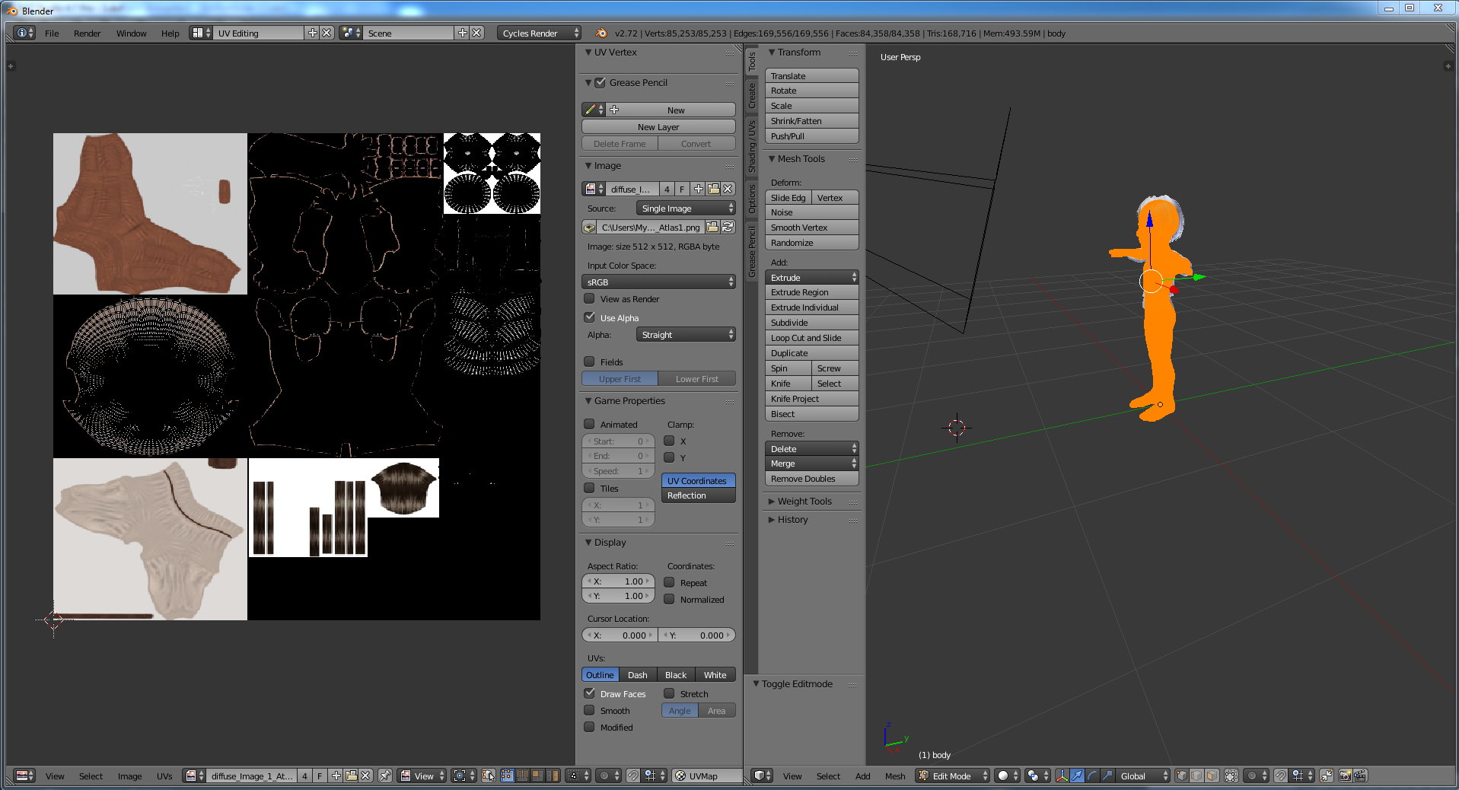
Task: Toggle proportional editing icon in 3D viewport header
Action: [1250, 776]
